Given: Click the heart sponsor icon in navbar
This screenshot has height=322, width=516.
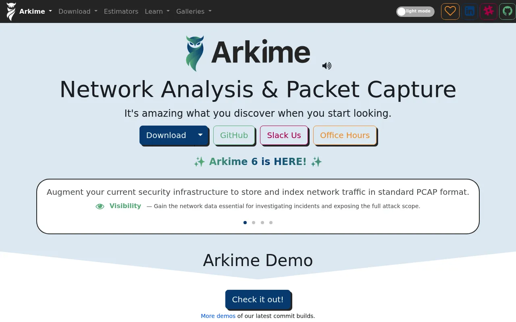Looking at the screenshot, I should click(450, 11).
